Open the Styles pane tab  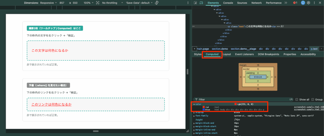coord(197,54)
